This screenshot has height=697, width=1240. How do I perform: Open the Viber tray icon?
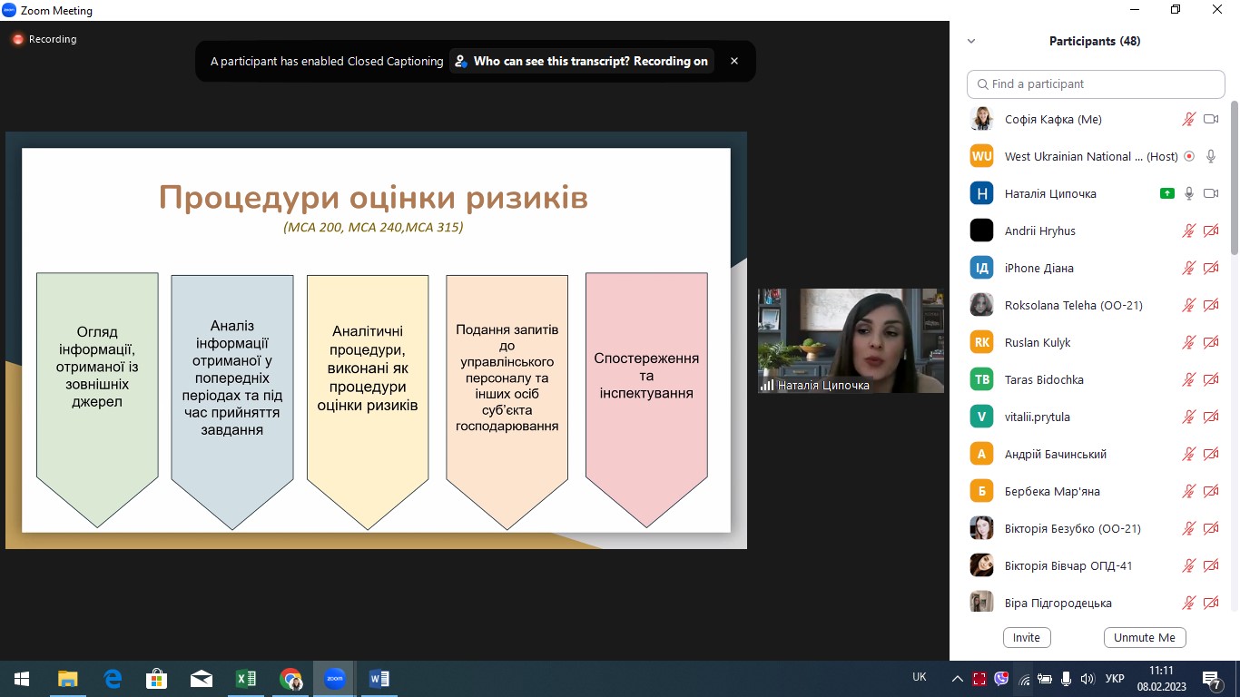pos(1001,678)
